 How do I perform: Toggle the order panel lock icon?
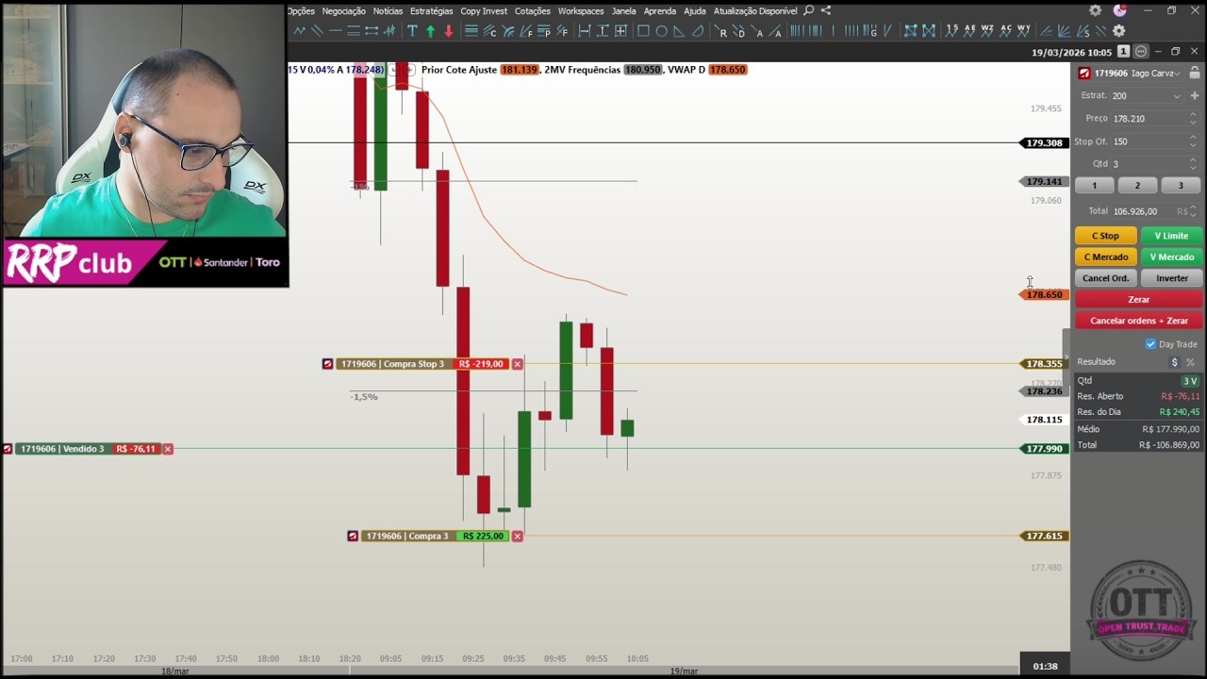tap(1195, 73)
